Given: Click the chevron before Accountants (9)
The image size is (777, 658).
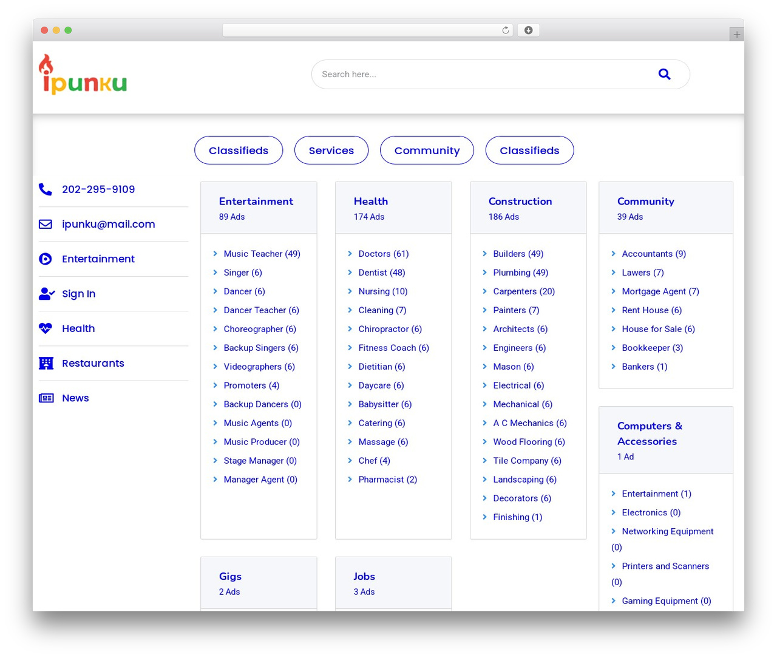Looking at the screenshot, I should pyautogui.click(x=613, y=254).
